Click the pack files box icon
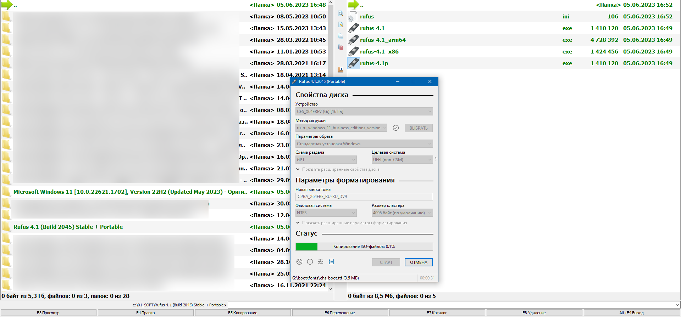681x317 pixels. coord(340,69)
